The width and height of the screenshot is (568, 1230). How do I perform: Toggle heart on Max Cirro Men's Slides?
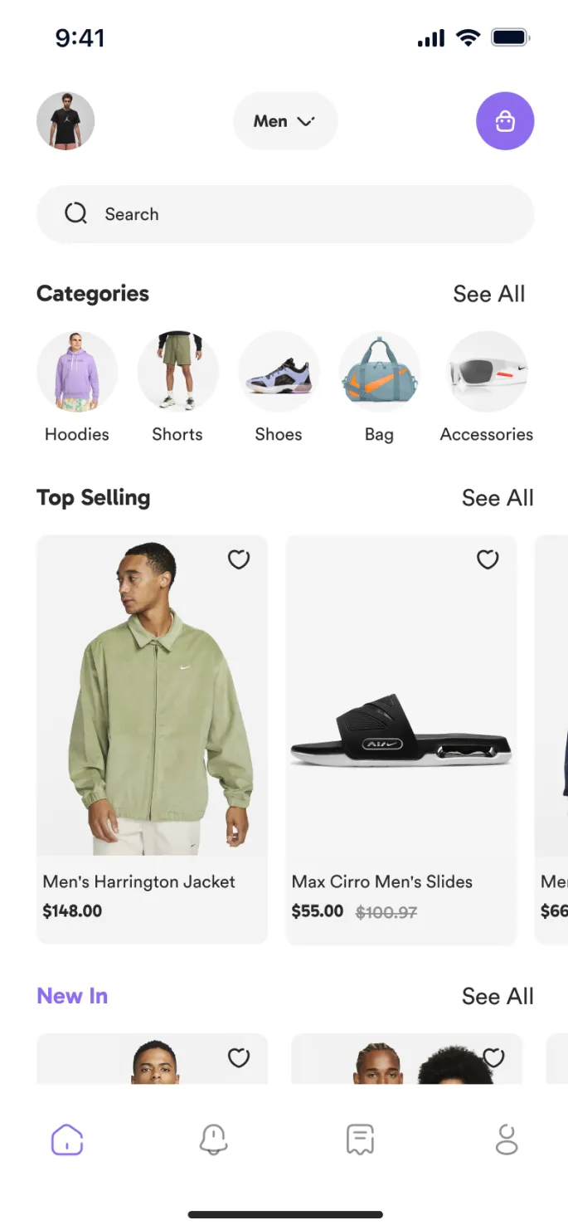pos(488,560)
